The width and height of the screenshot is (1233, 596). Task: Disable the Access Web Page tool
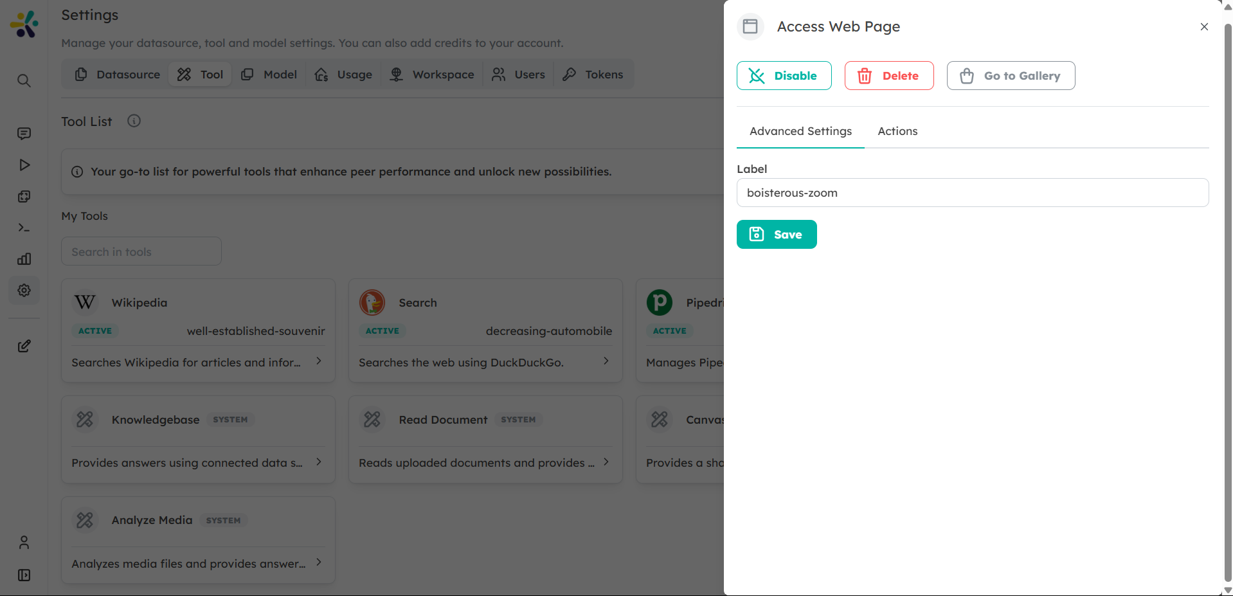coord(784,75)
